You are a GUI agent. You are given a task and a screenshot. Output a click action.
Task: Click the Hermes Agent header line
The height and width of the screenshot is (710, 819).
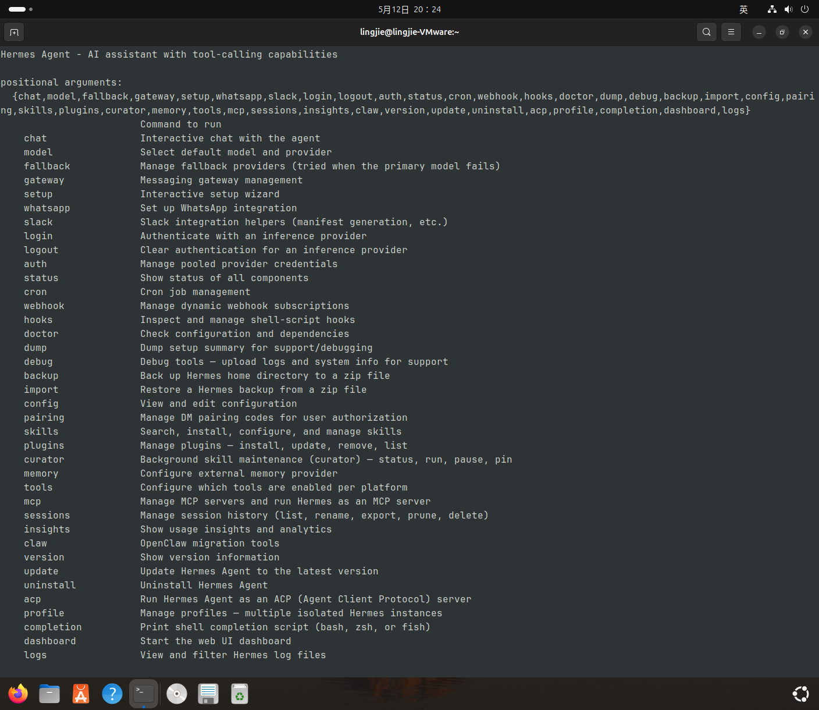coord(169,55)
